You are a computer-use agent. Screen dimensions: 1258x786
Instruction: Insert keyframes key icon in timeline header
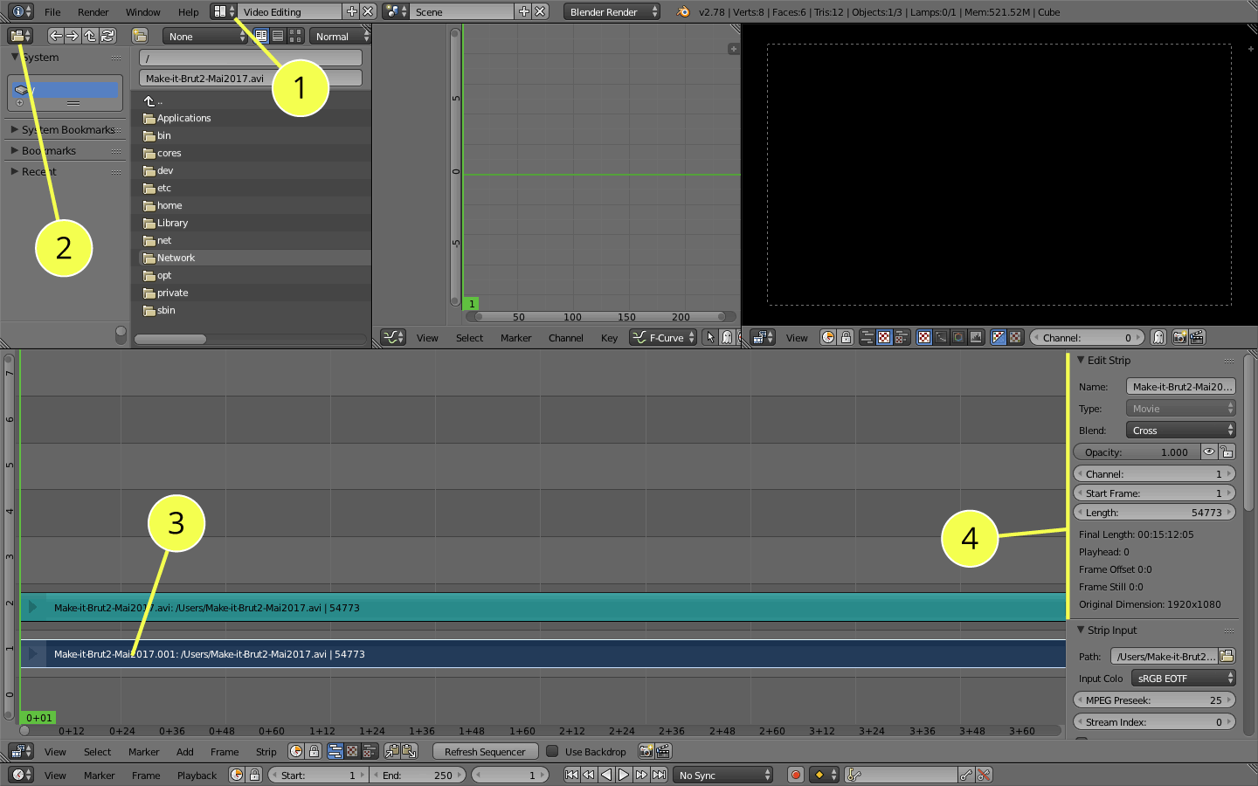(x=966, y=775)
